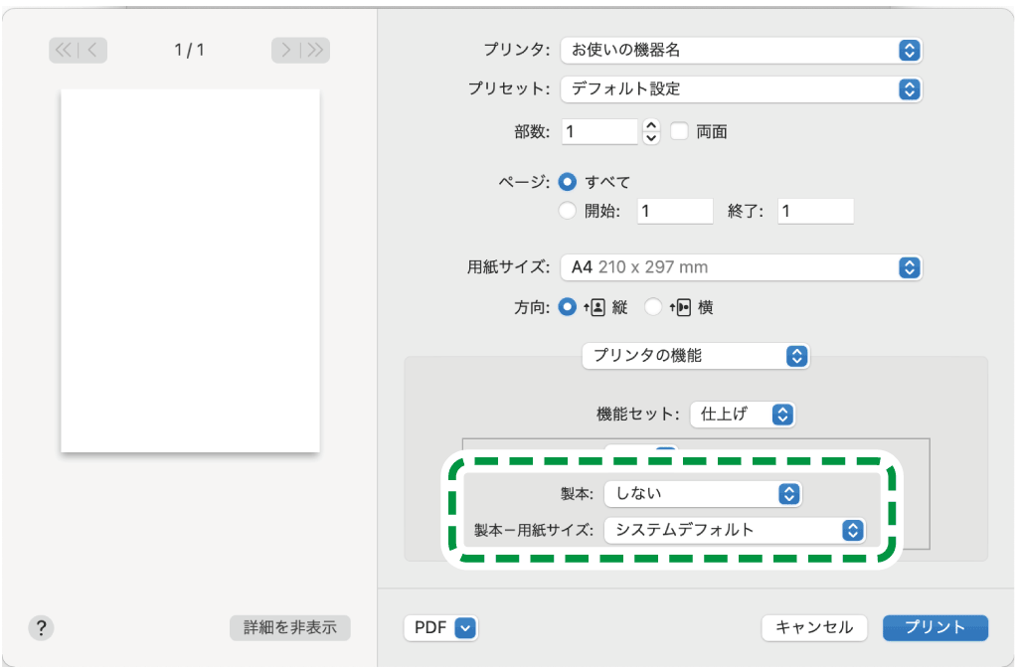Screen dimensions: 1018x671
Task: Click the help question mark icon
Action: 40,627
